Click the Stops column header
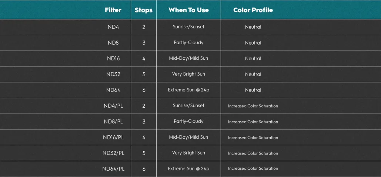This screenshot has height=177, width=381. coord(144,10)
